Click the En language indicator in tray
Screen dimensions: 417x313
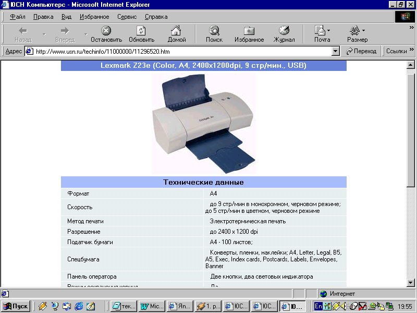[x=318, y=306]
